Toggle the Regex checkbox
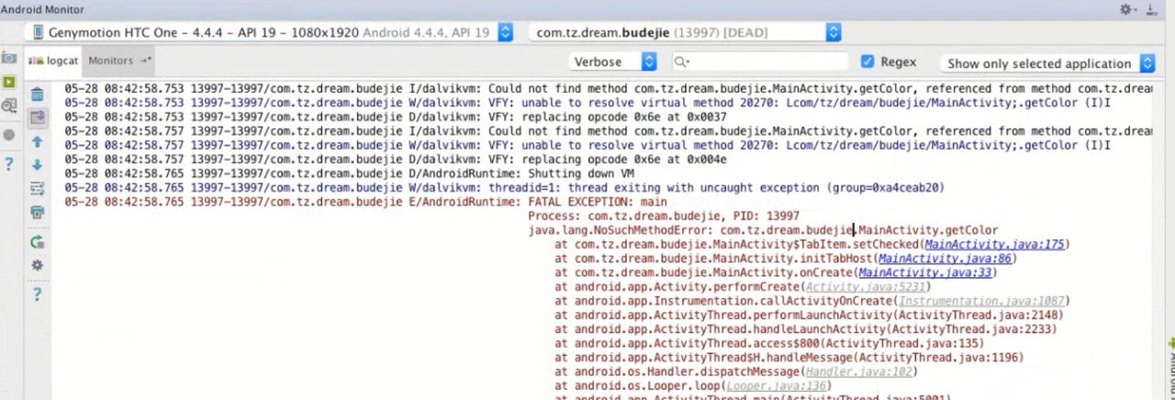This screenshot has width=1175, height=400. pos(867,61)
